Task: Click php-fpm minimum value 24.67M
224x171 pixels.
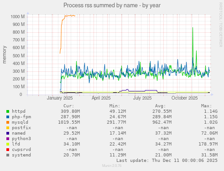Action: 118,117
